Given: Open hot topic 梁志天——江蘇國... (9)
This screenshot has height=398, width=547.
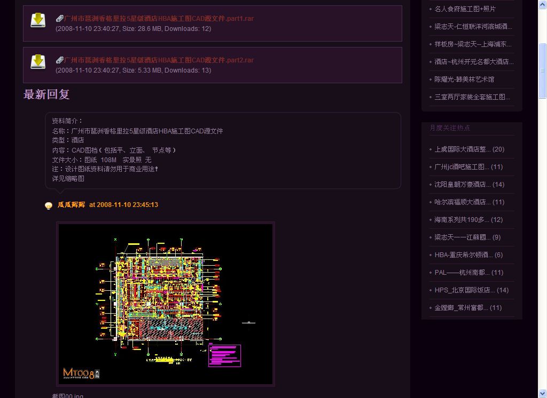Looking at the screenshot, I should coord(467,237).
